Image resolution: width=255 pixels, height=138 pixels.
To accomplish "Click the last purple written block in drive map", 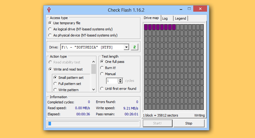I will point(174,27).
